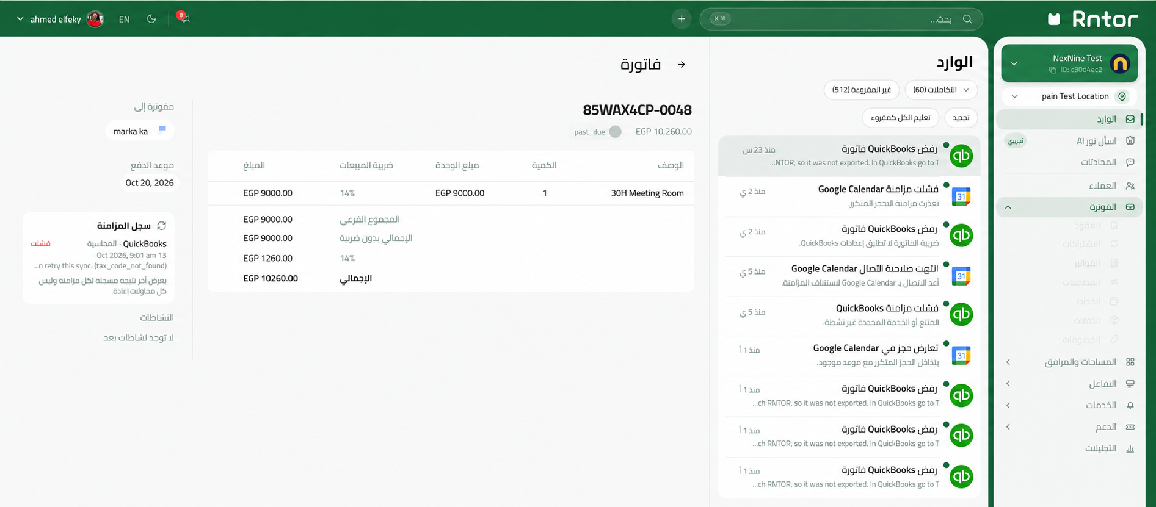1156x507 pixels.
Task: Open the notifications bell with badge 8
Action: (x=184, y=18)
